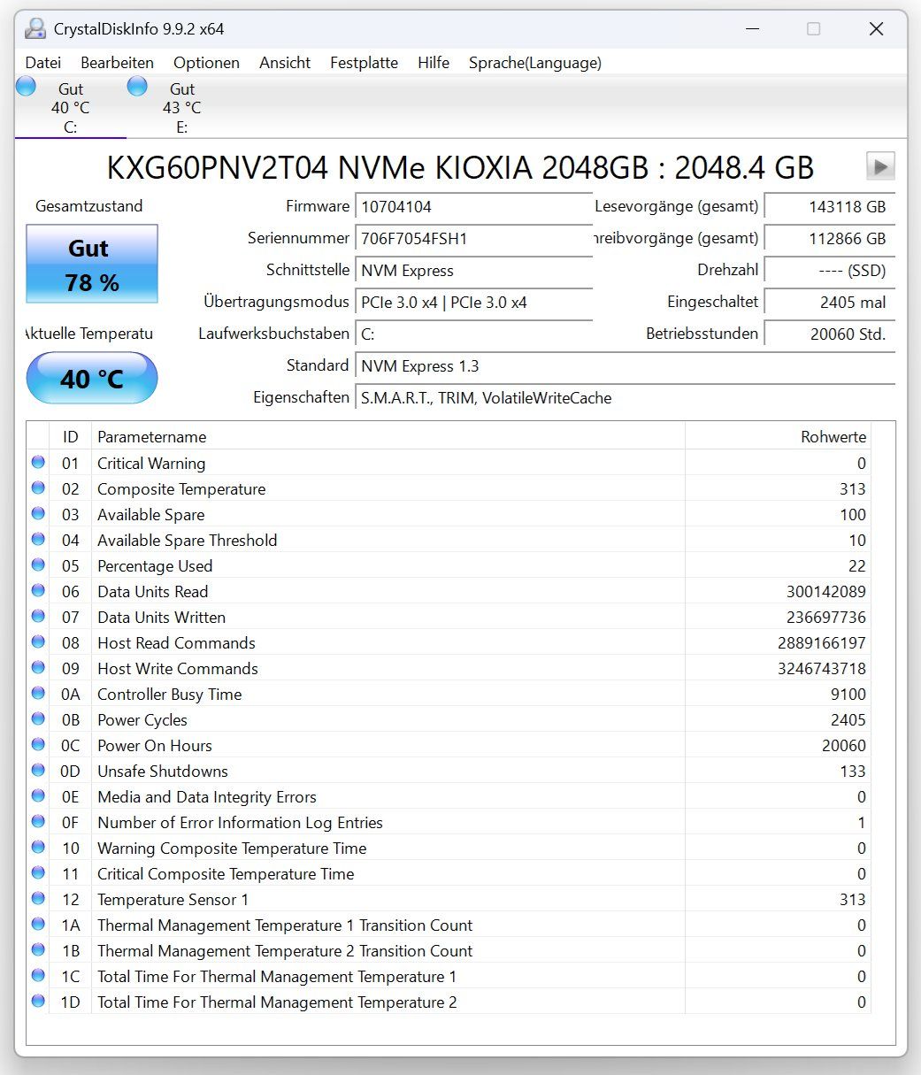Click status orb for Available Spare row
This screenshot has width=921, height=1075.
point(38,513)
